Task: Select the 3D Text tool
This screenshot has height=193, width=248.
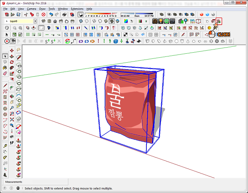Action: (5, 175)
